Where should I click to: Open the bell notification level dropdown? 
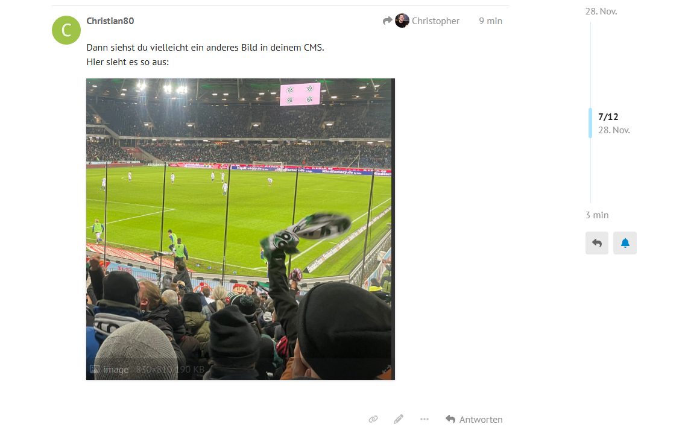(625, 243)
